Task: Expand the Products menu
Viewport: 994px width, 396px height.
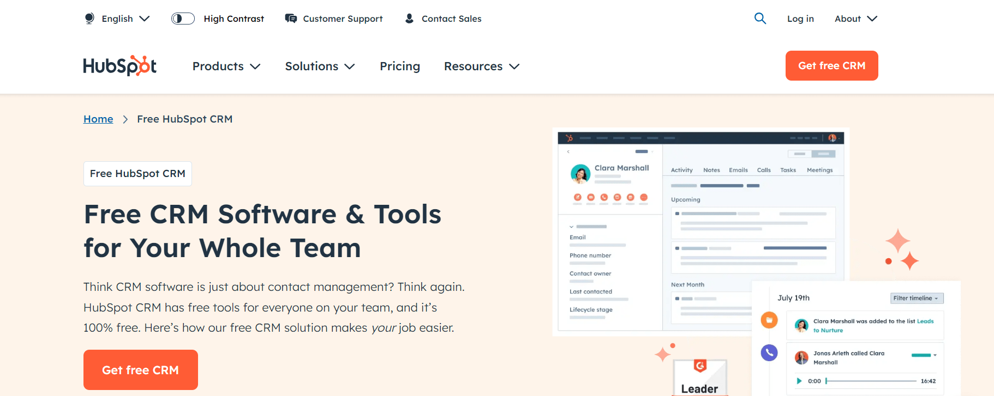Action: point(226,66)
